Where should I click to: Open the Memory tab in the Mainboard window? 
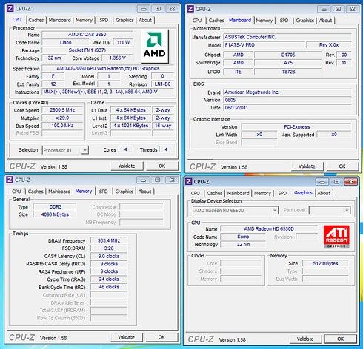click(x=264, y=21)
